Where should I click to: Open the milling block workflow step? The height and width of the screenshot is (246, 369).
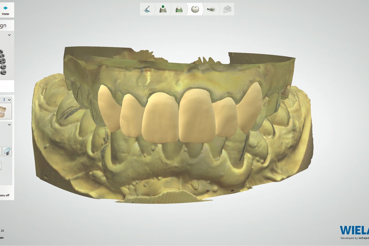coord(211,10)
